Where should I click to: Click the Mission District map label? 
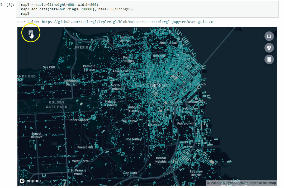(153, 123)
